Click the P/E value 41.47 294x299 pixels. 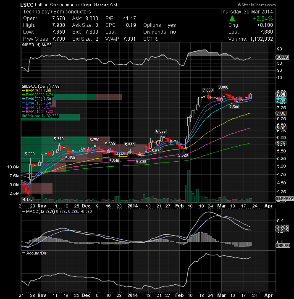tap(129, 18)
